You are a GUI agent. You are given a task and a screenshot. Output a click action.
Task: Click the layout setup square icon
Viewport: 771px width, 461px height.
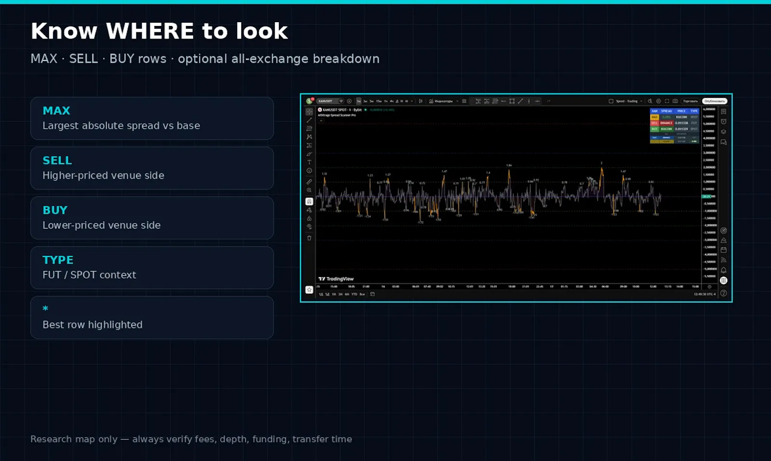[611, 101]
